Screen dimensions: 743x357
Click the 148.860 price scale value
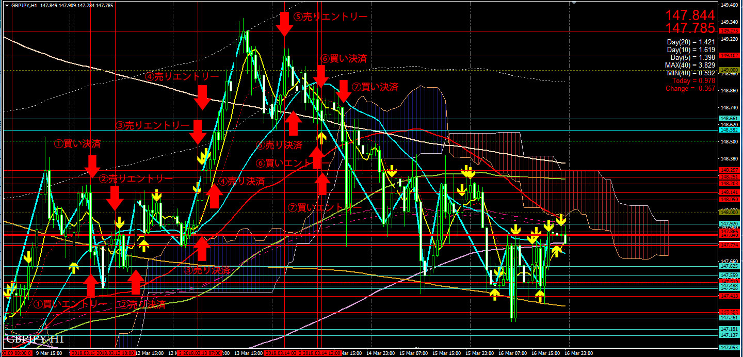[x=729, y=90]
